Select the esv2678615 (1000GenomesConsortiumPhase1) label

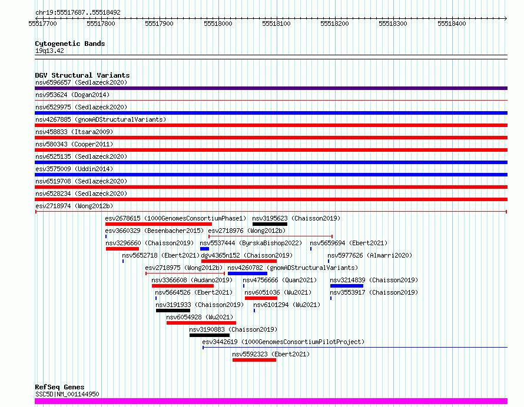coord(175,218)
